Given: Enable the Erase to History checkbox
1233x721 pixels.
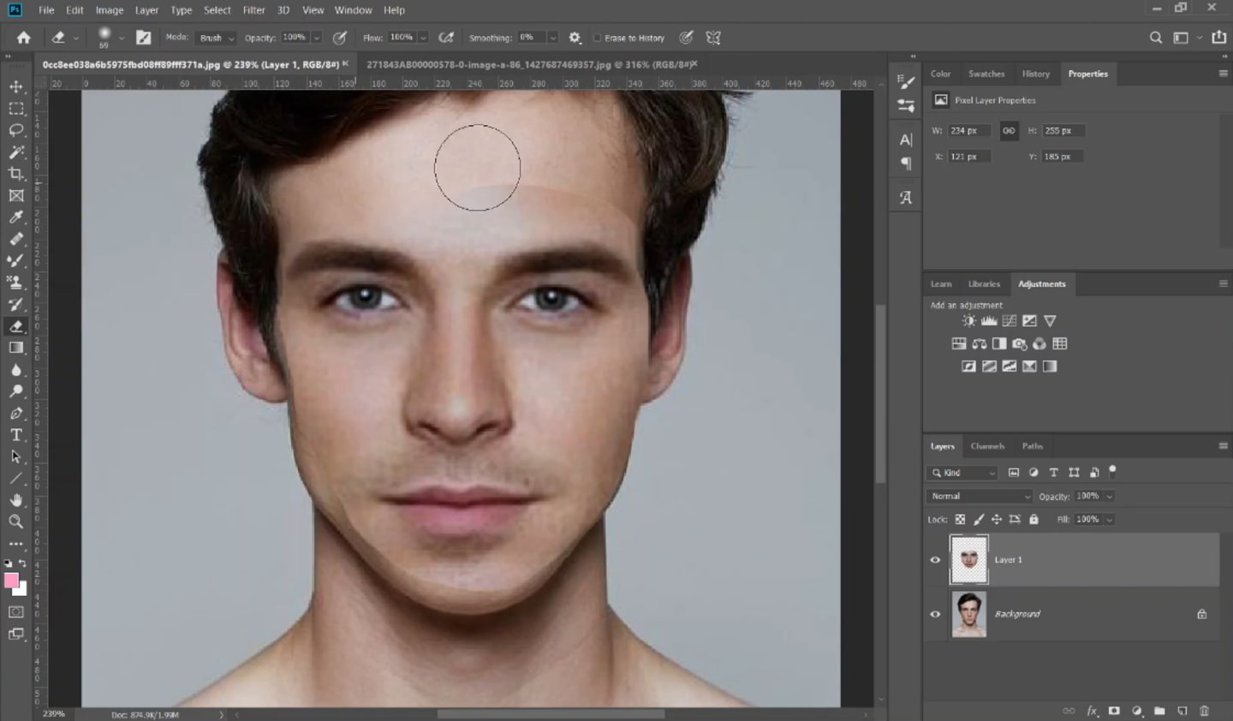Looking at the screenshot, I should click(596, 38).
